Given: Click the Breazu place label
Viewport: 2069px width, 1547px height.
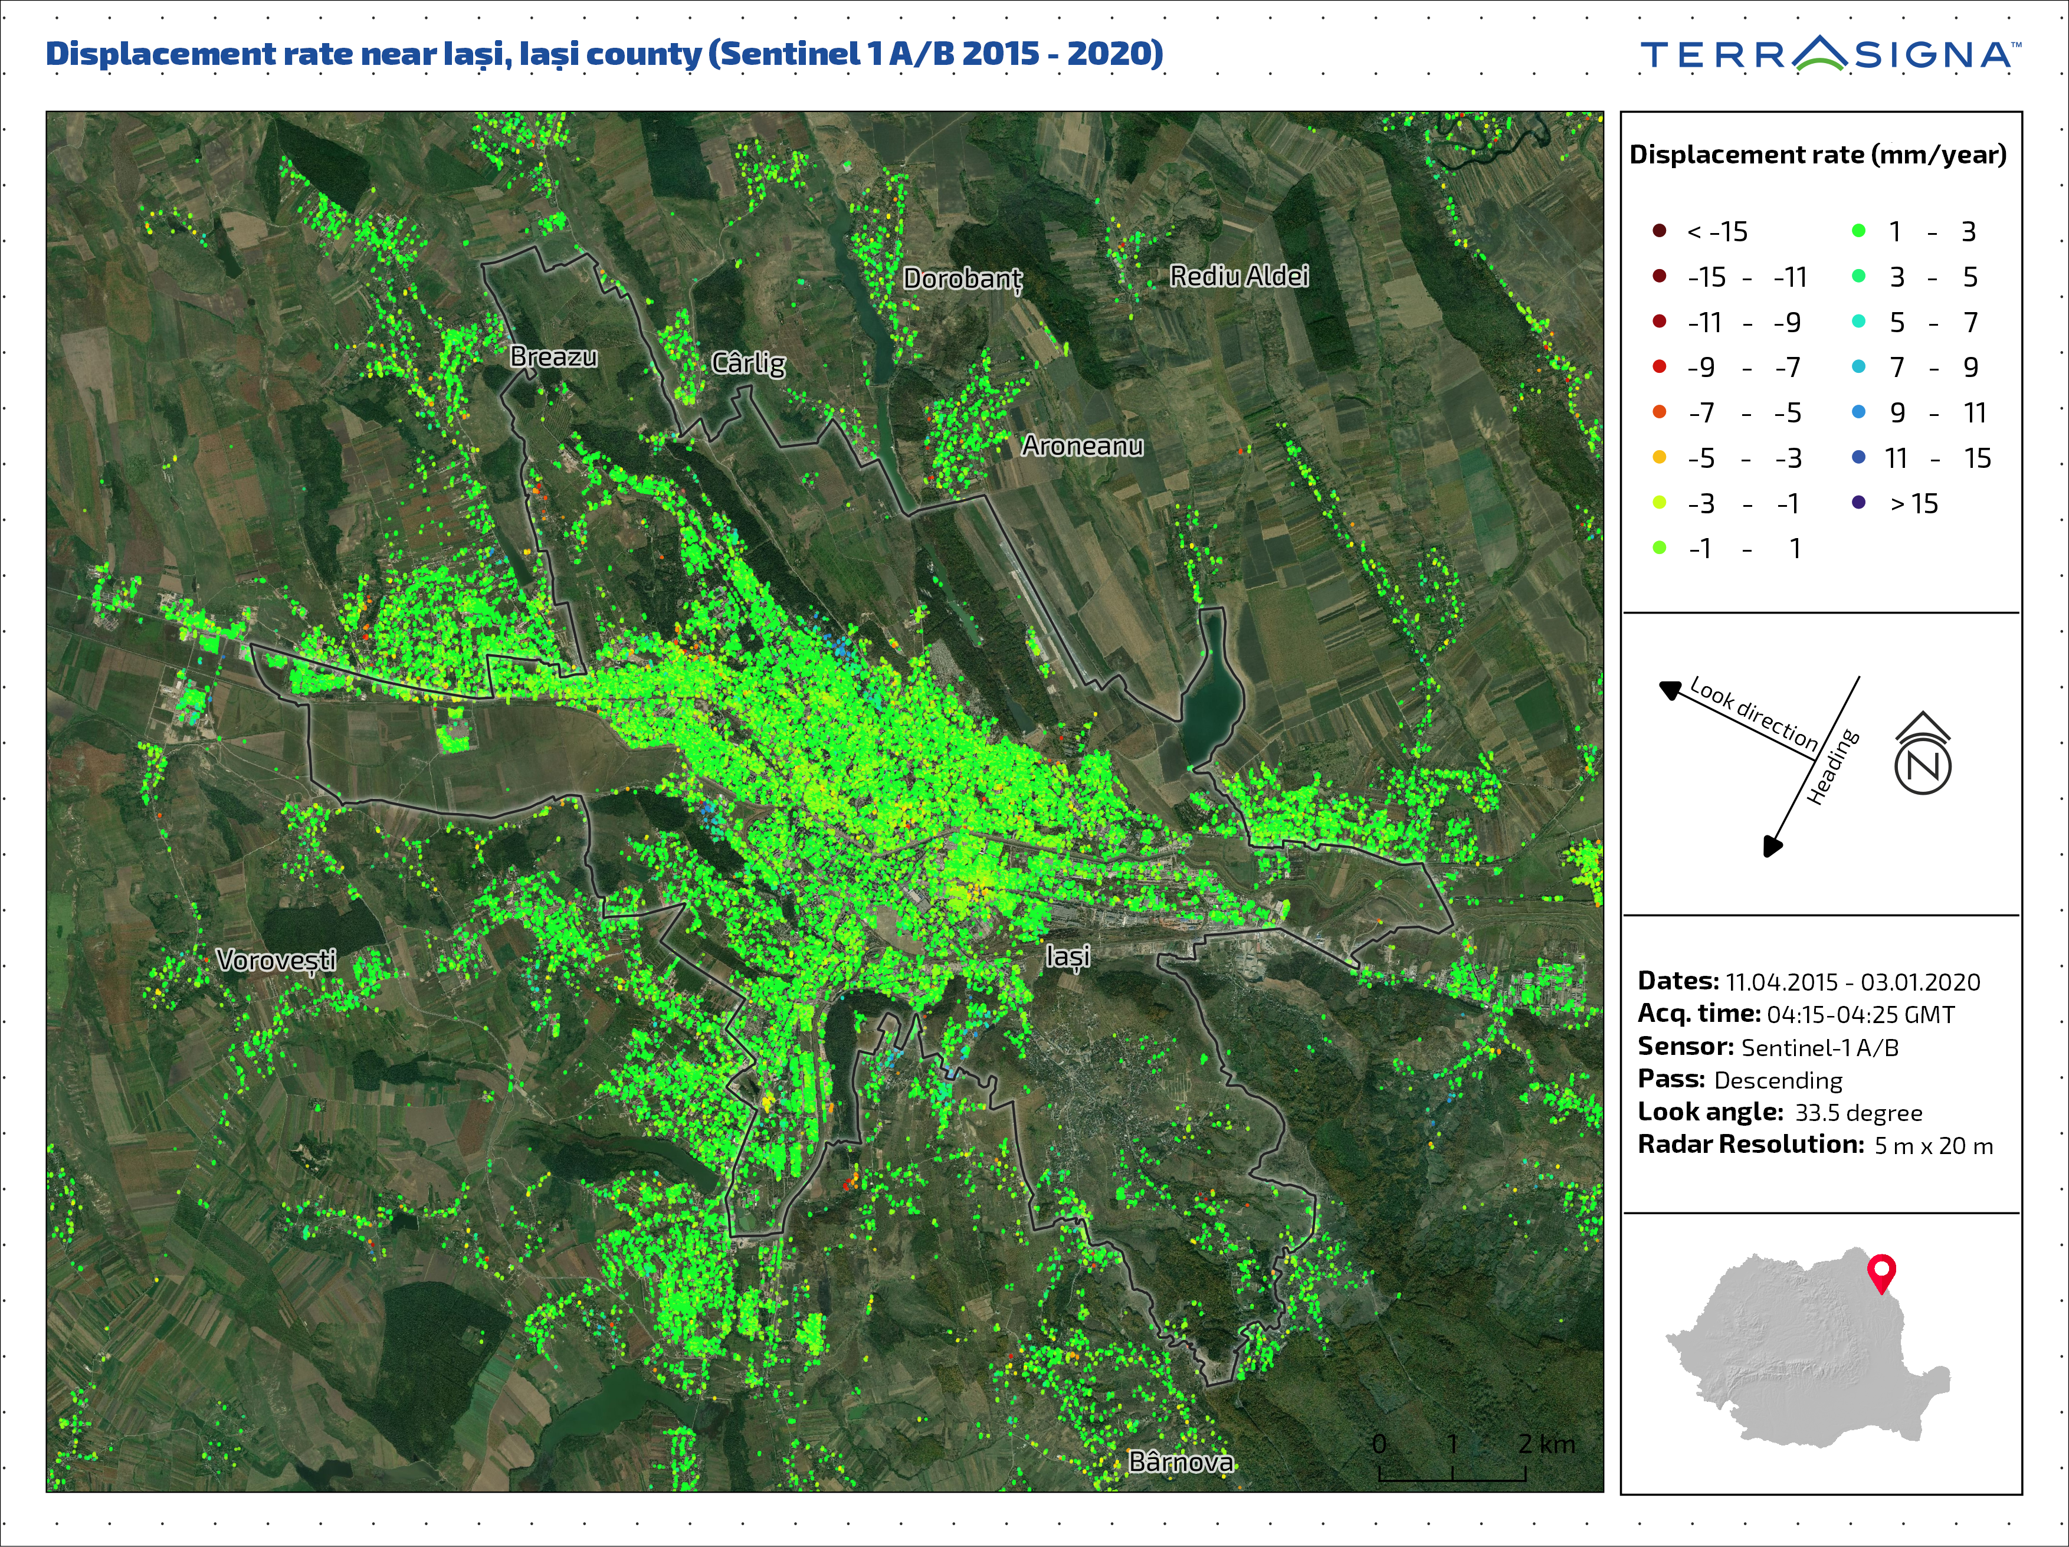Looking at the screenshot, I should tap(553, 356).
